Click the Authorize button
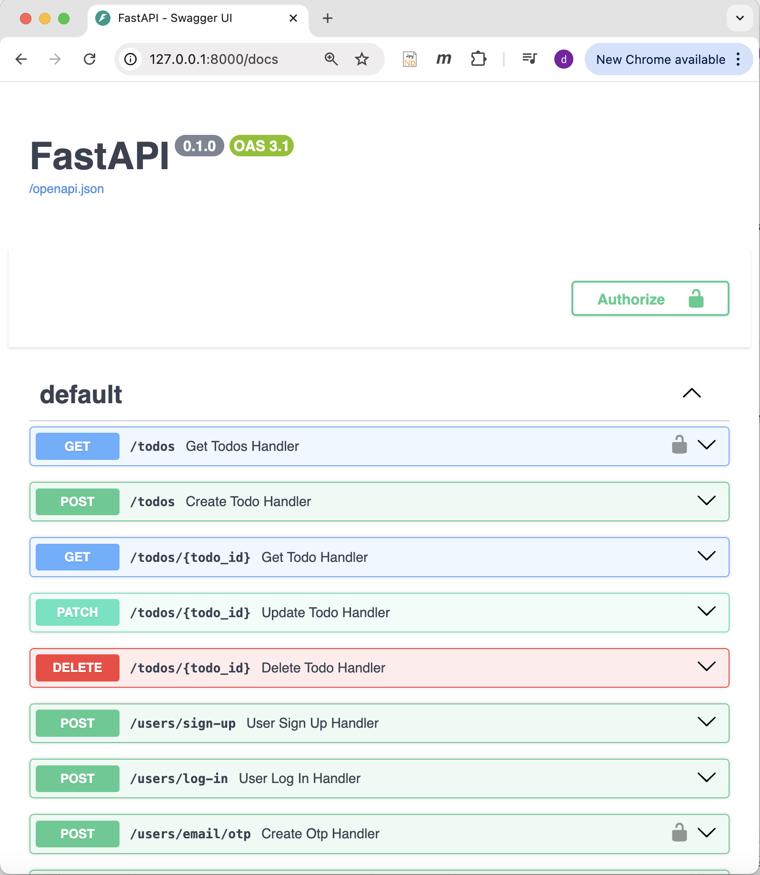This screenshot has width=760, height=875. pos(650,299)
